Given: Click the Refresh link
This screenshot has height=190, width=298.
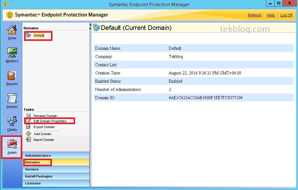Looking at the screenshot, I should 254,15.
